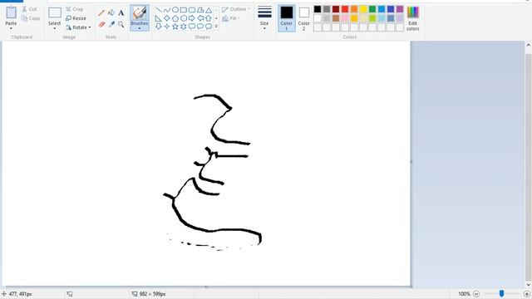The height and width of the screenshot is (299, 532).
Task: Click the Paste clipboard icon
Action: point(11,12)
